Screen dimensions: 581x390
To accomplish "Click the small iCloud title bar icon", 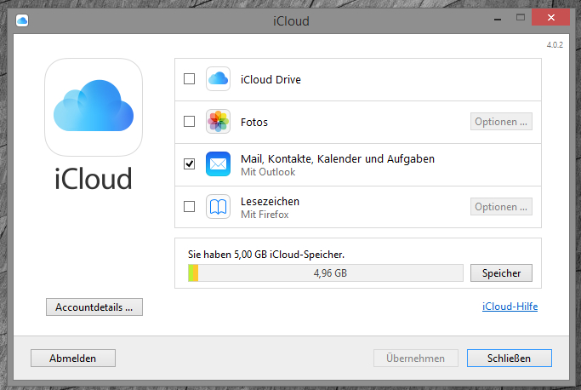I will pyautogui.click(x=22, y=20).
